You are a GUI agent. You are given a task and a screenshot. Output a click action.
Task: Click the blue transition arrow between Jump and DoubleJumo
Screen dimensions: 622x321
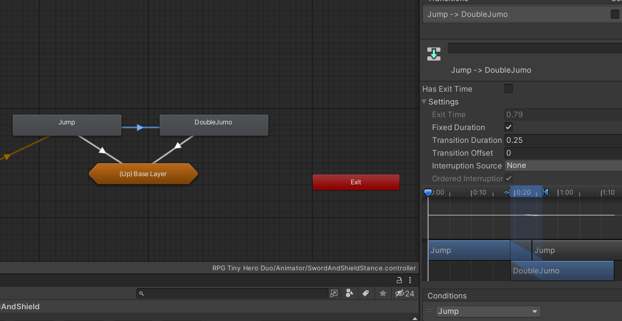tap(140, 127)
